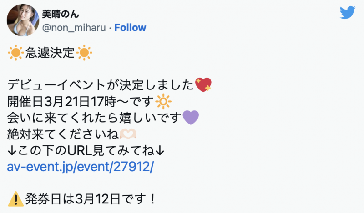The height and width of the screenshot is (213, 364).
Task: Open the av-event.jp/event/27912/ link
Action: 81,167
